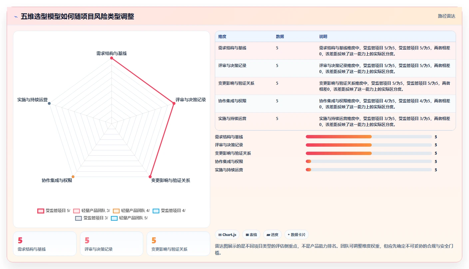Select the 说明 table column header
This screenshot has width=469, height=269.
click(323, 37)
